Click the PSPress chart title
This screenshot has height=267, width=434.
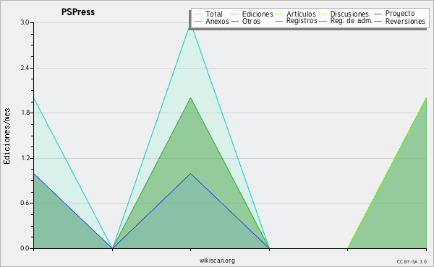tap(78, 12)
